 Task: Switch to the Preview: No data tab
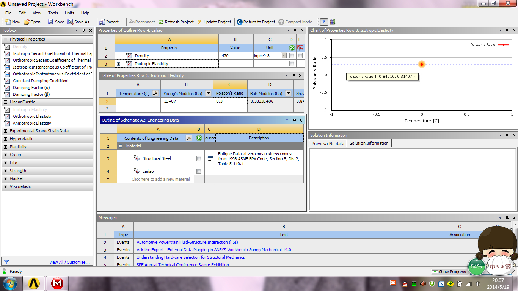pos(328,143)
